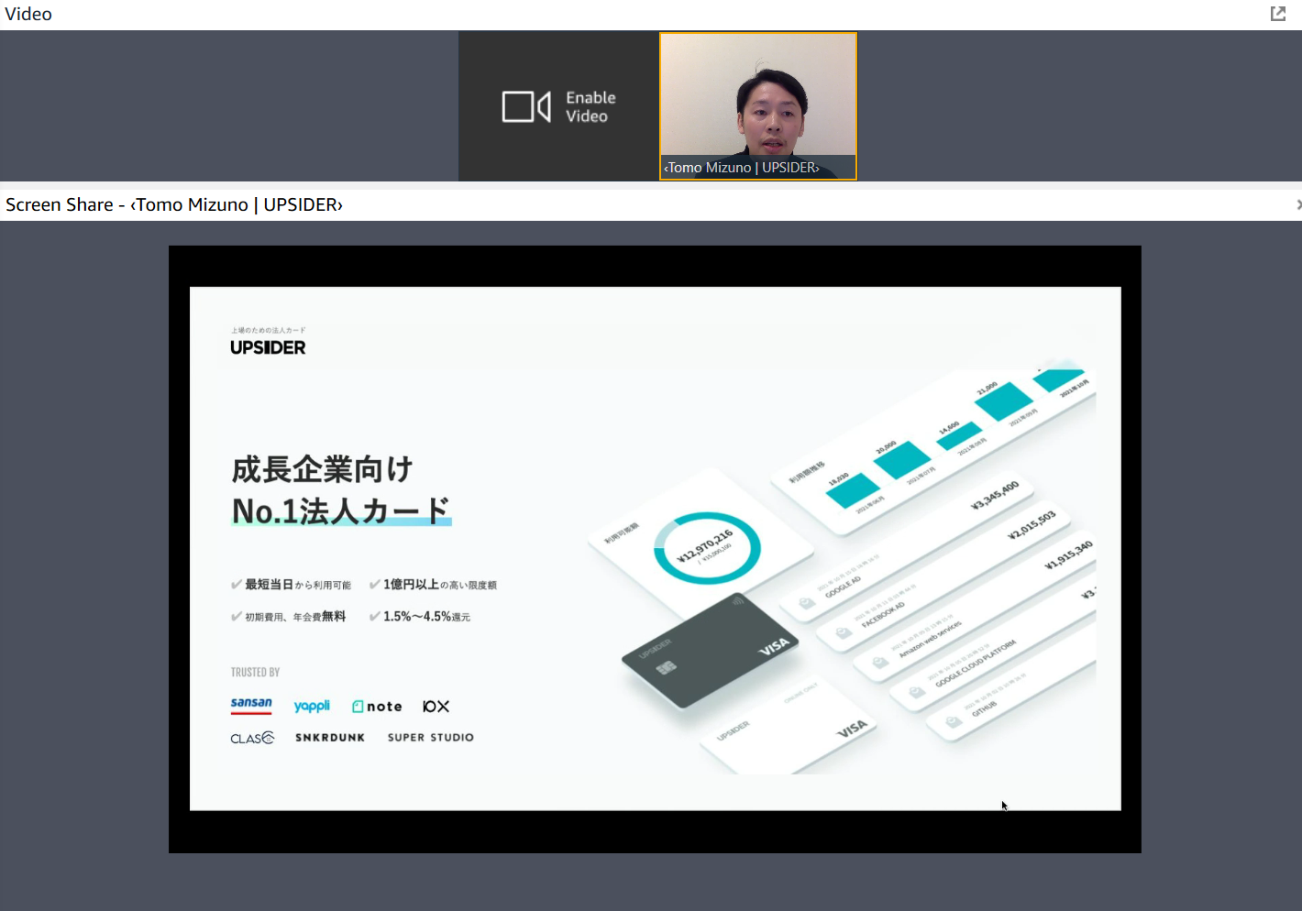Click the UPSIDER logo on the slide

coord(268,347)
